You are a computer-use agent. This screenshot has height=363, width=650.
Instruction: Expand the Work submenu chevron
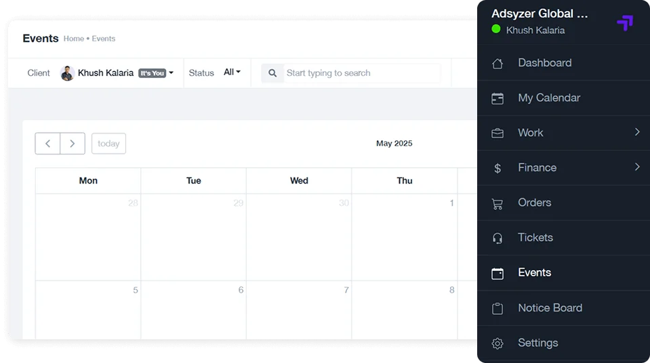tap(637, 132)
